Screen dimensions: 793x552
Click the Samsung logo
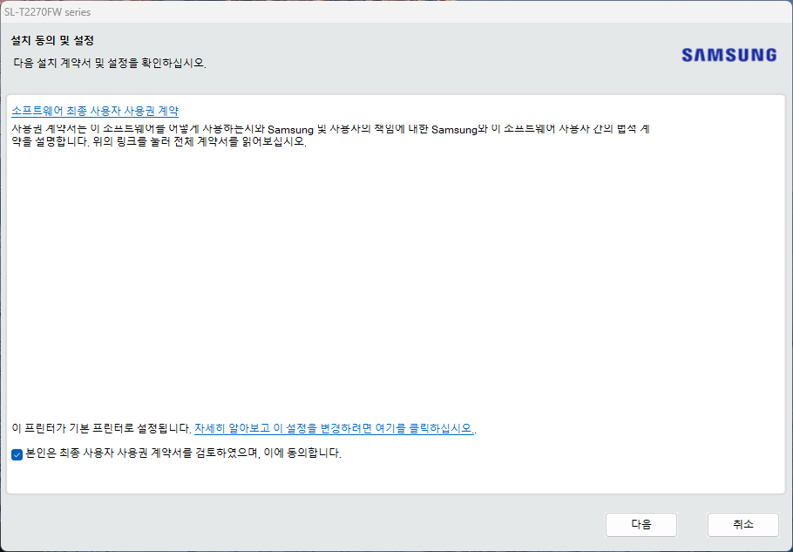(x=729, y=55)
